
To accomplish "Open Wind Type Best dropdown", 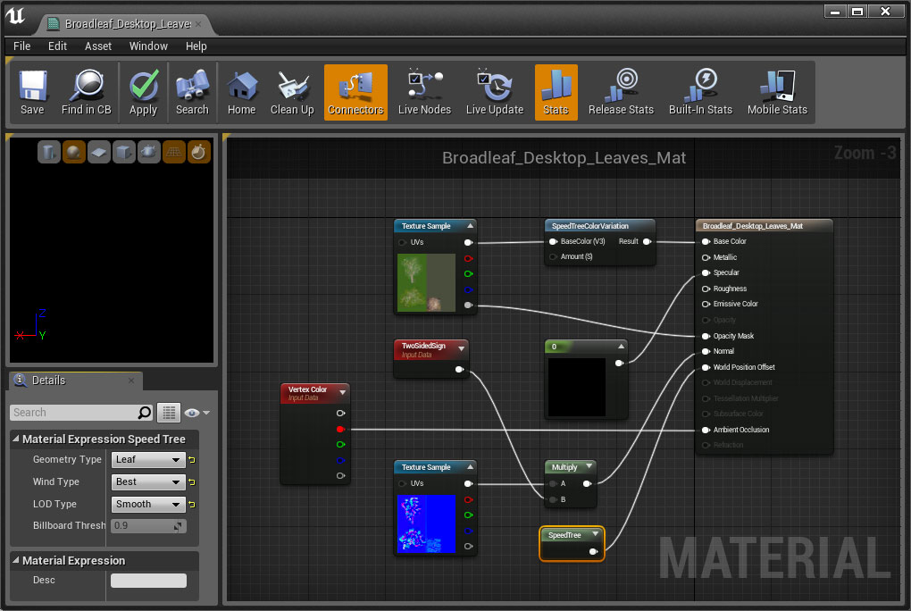I will tap(148, 481).
